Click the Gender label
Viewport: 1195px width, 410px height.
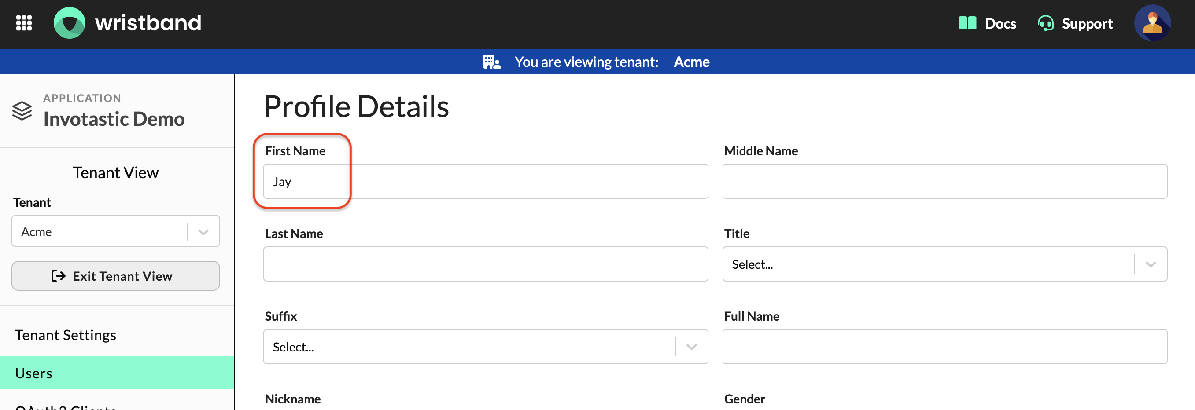[x=744, y=399]
